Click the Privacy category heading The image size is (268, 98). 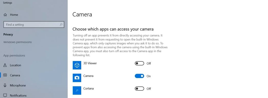[x=8, y=34]
